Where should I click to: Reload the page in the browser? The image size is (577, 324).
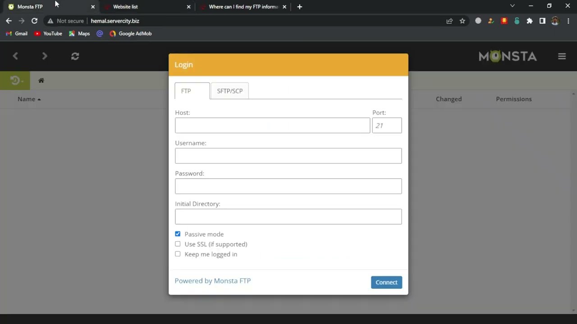(x=34, y=21)
